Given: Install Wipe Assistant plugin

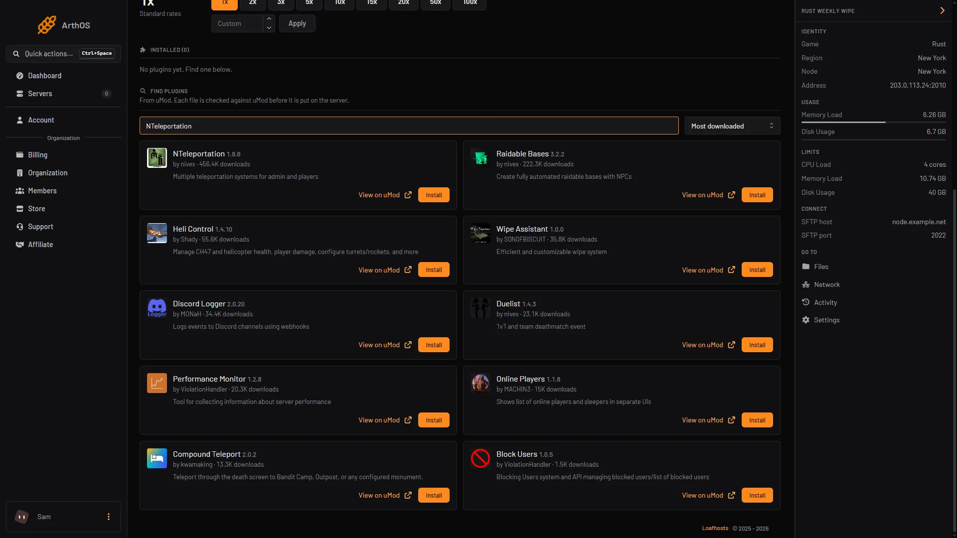Looking at the screenshot, I should coord(757,269).
